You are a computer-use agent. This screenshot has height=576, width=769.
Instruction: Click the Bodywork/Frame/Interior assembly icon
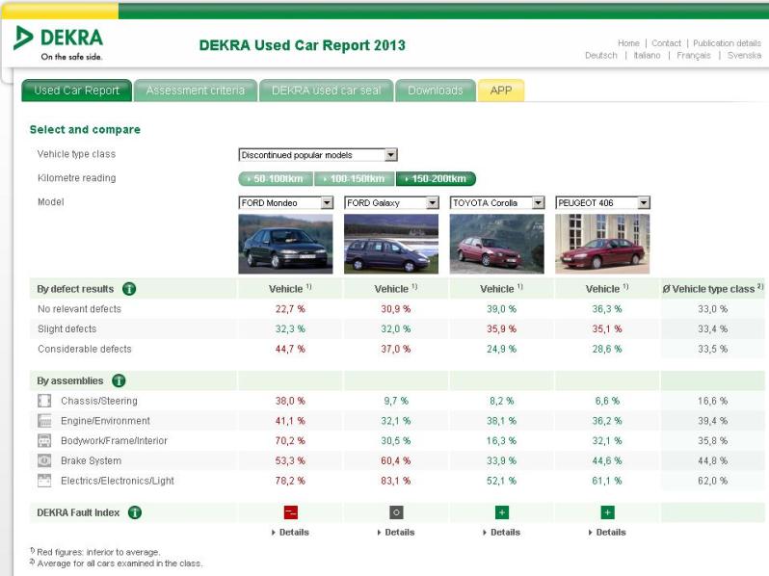pyautogui.click(x=44, y=441)
